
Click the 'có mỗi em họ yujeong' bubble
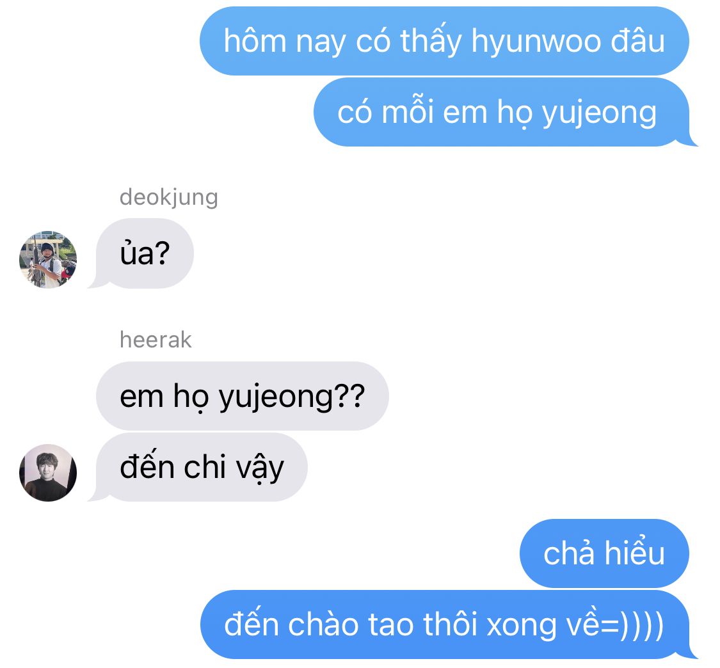501,112
